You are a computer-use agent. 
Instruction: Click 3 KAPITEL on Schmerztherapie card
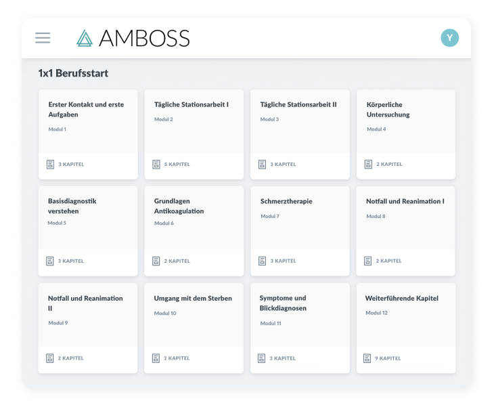pyautogui.click(x=284, y=261)
